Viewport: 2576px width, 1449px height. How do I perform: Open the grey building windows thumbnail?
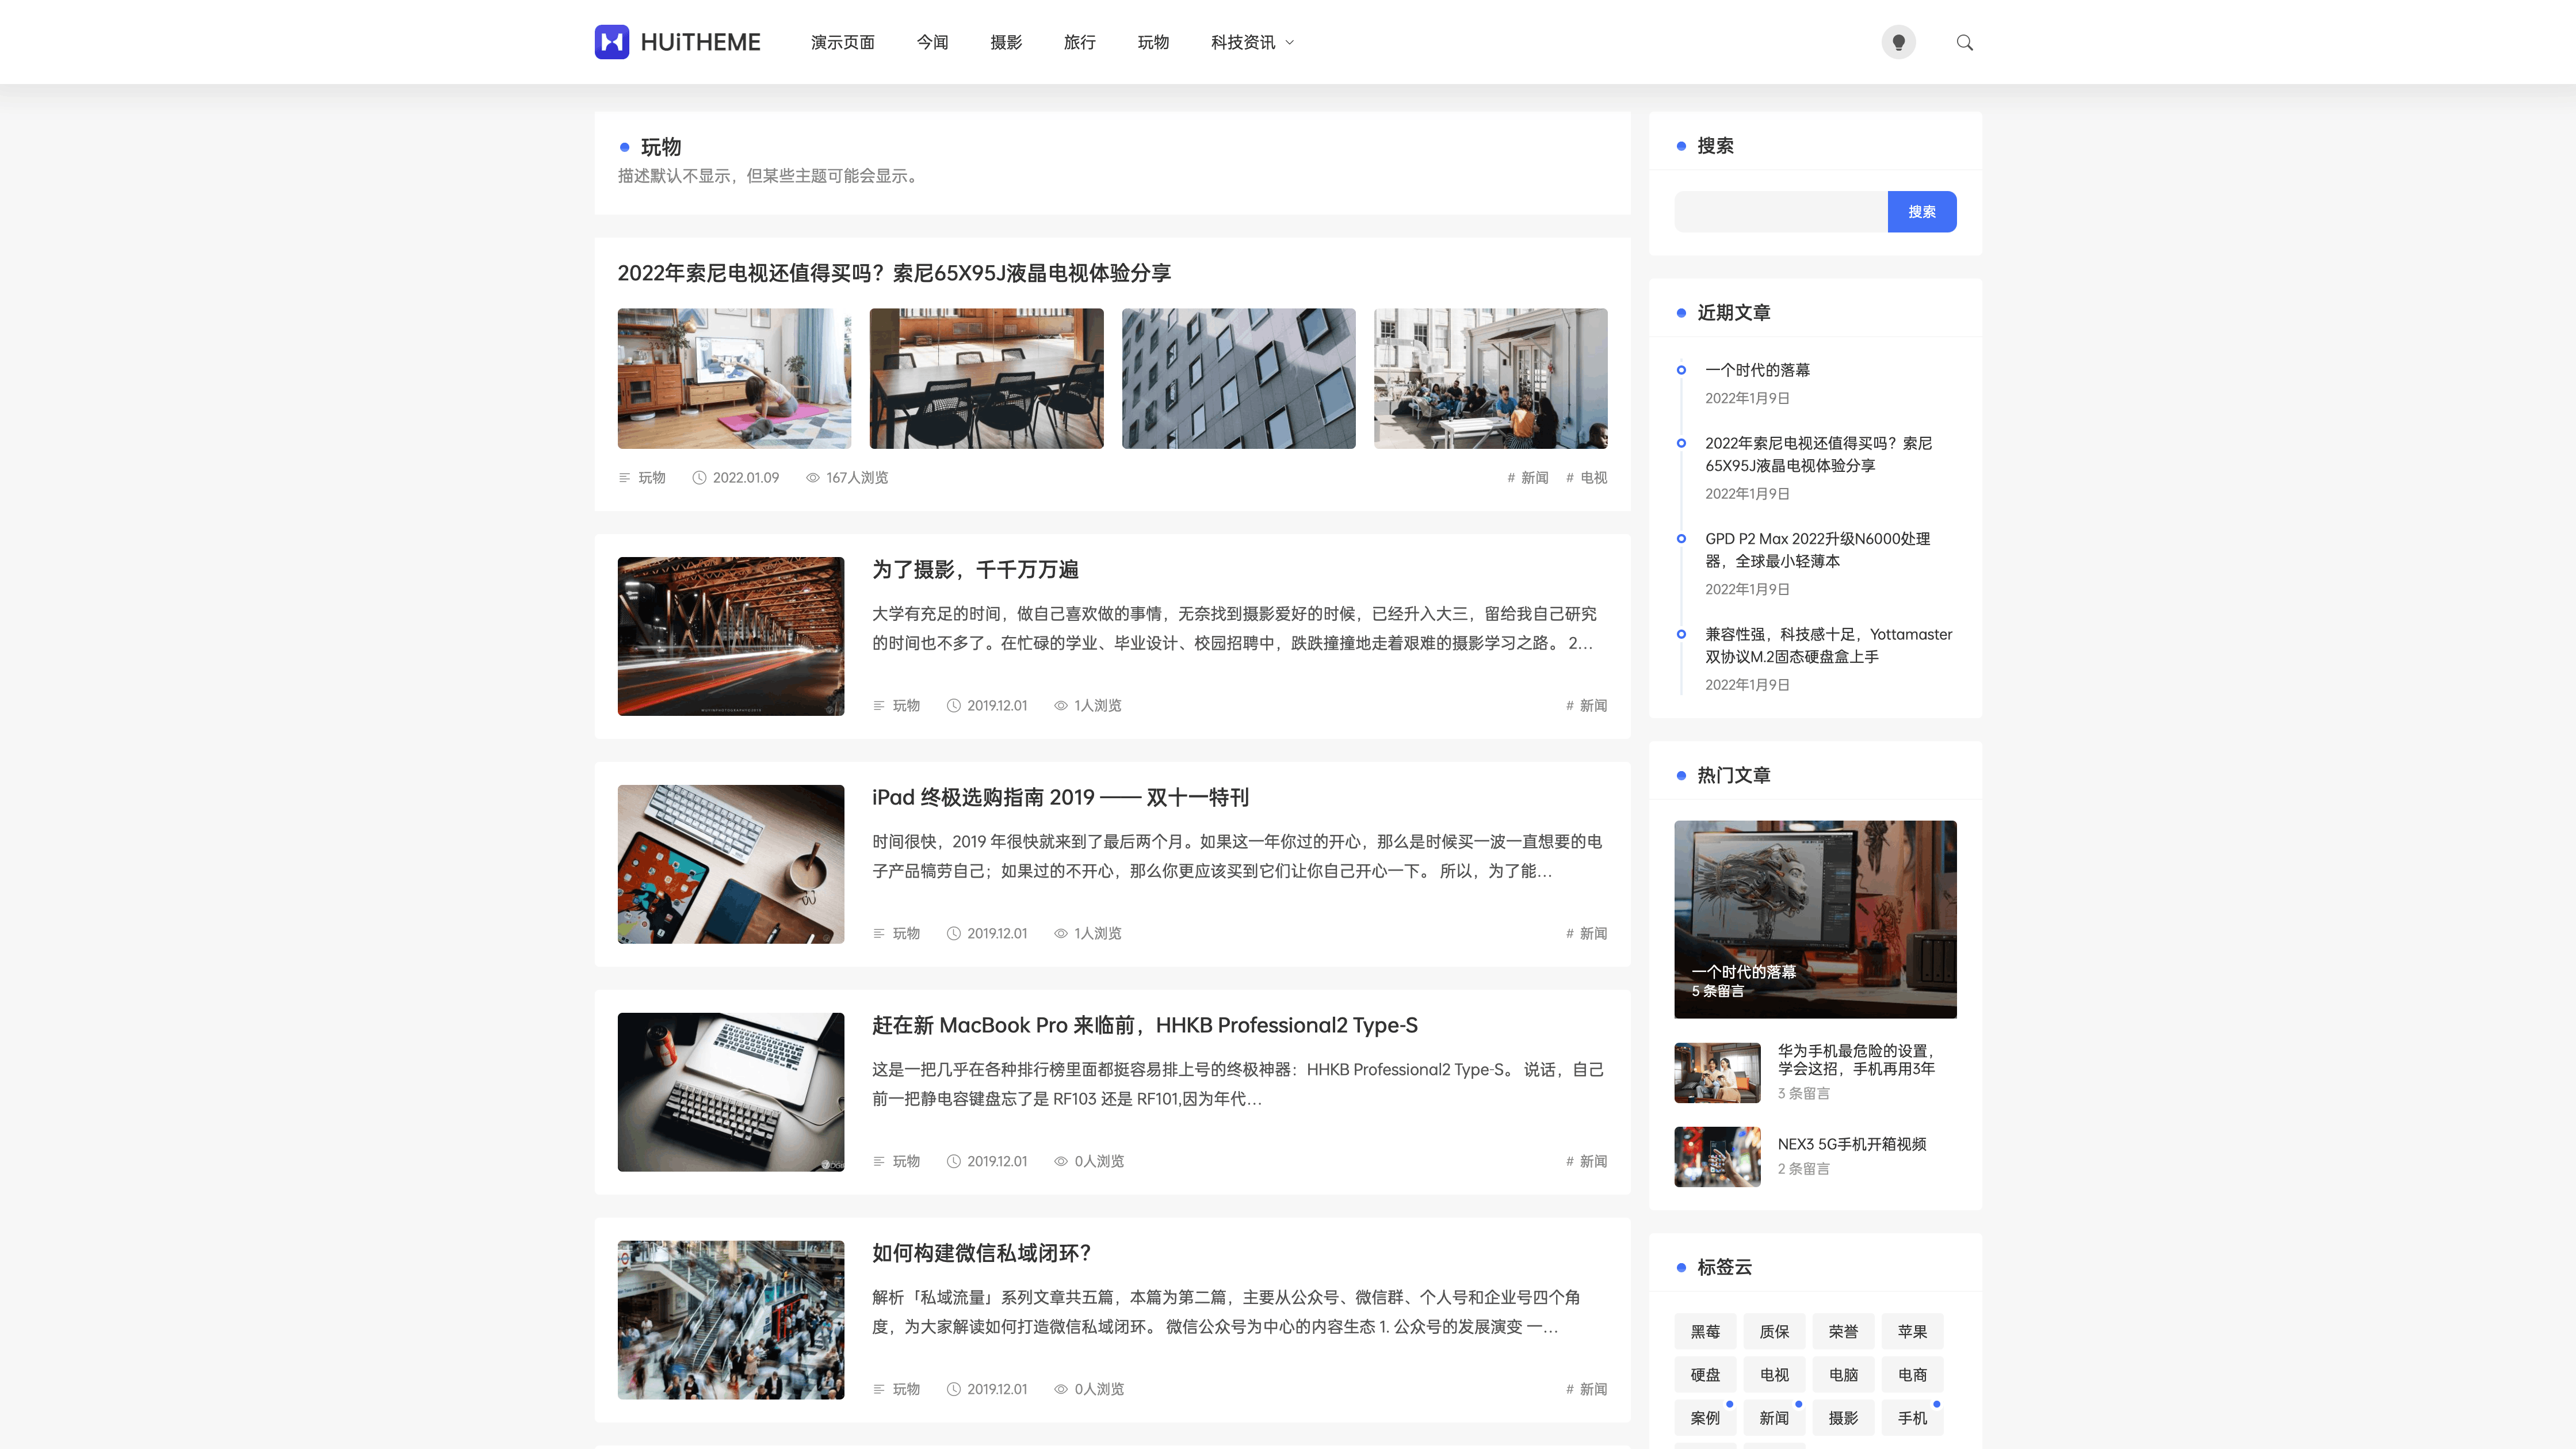1238,378
